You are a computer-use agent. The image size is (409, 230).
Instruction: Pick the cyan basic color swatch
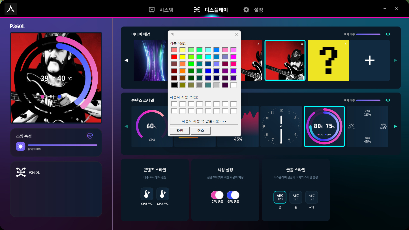click(x=208, y=57)
